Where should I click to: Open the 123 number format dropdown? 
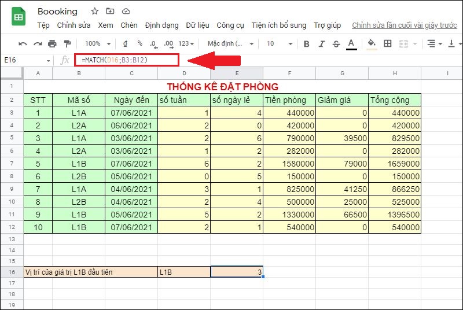pyautogui.click(x=186, y=44)
